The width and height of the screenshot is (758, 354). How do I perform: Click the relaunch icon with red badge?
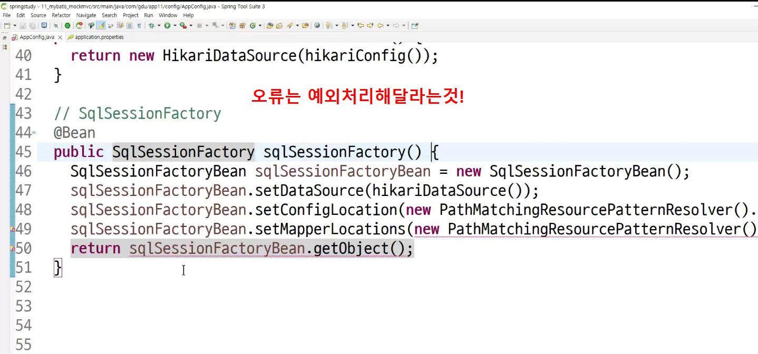pos(79,25)
